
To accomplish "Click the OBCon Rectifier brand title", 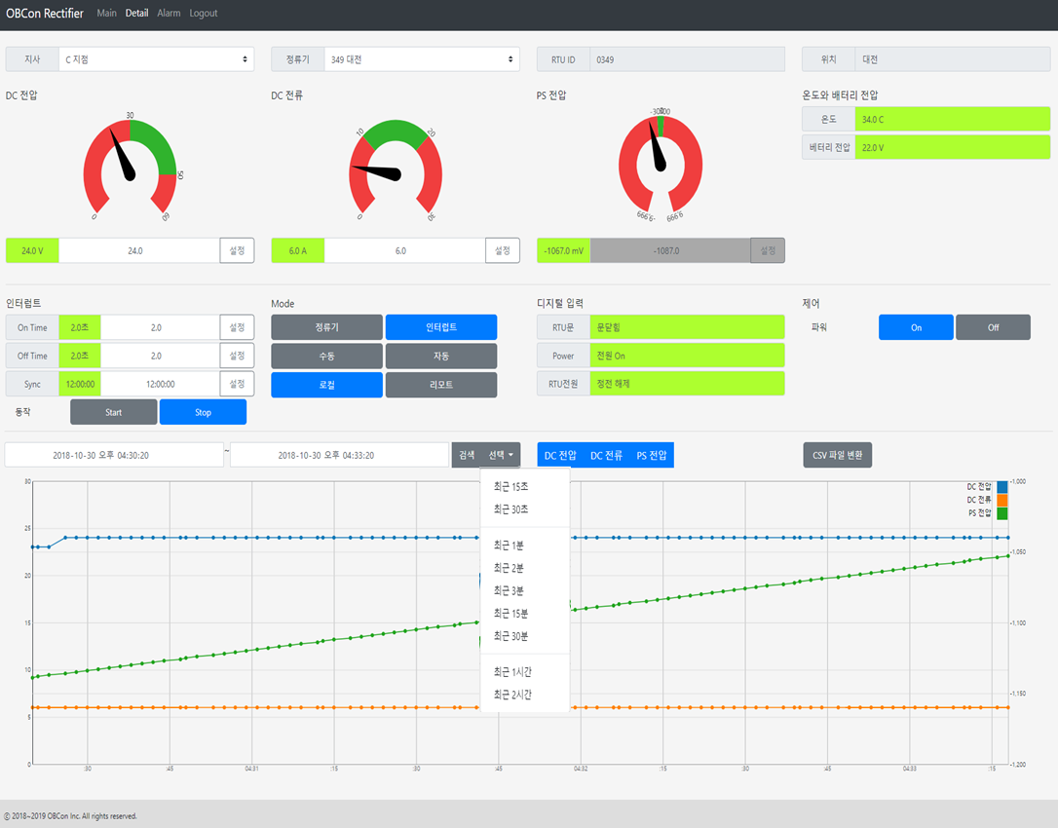I will tap(45, 13).
